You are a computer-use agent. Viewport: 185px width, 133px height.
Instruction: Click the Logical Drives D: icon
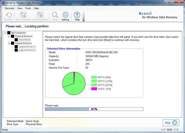(16, 50)
